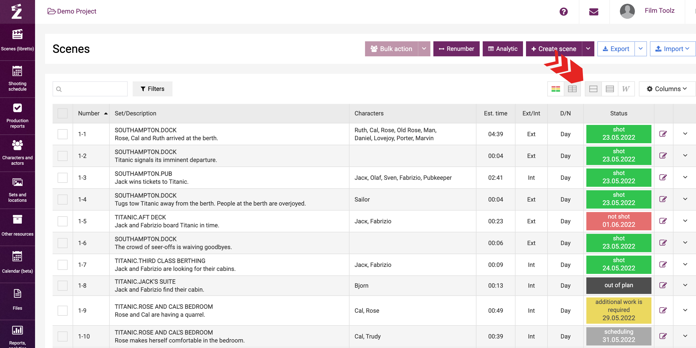Image resolution: width=696 pixels, height=348 pixels.
Task: Tick checkbox for scene 1-2
Action: (62, 156)
